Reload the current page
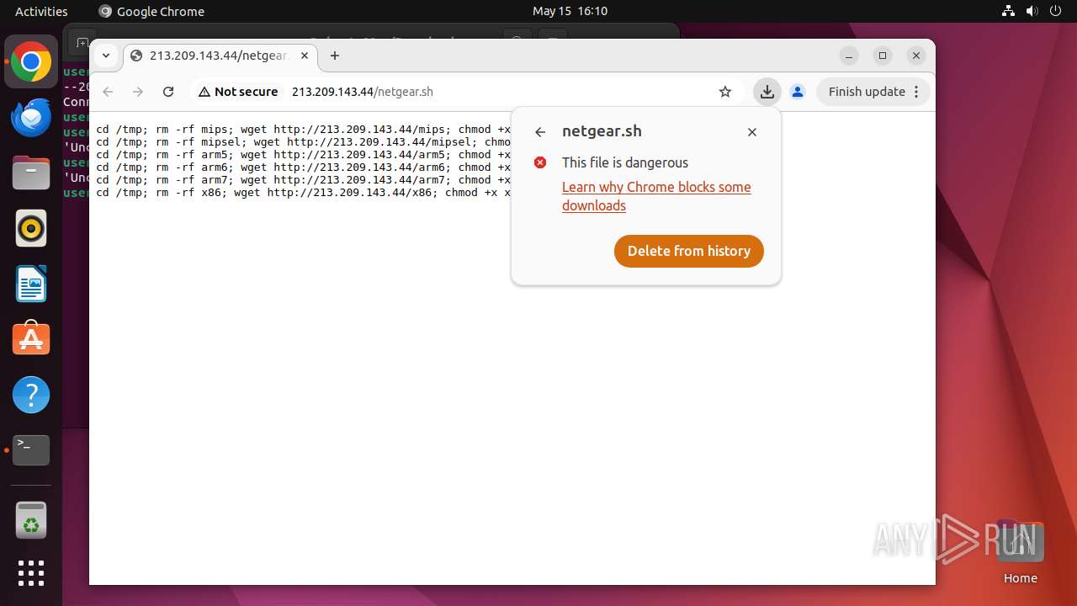 [168, 92]
